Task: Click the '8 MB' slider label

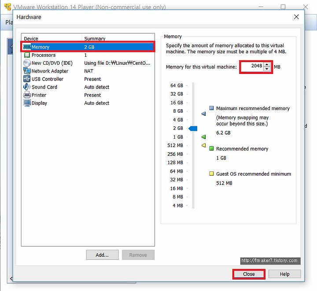Action: [178, 197]
